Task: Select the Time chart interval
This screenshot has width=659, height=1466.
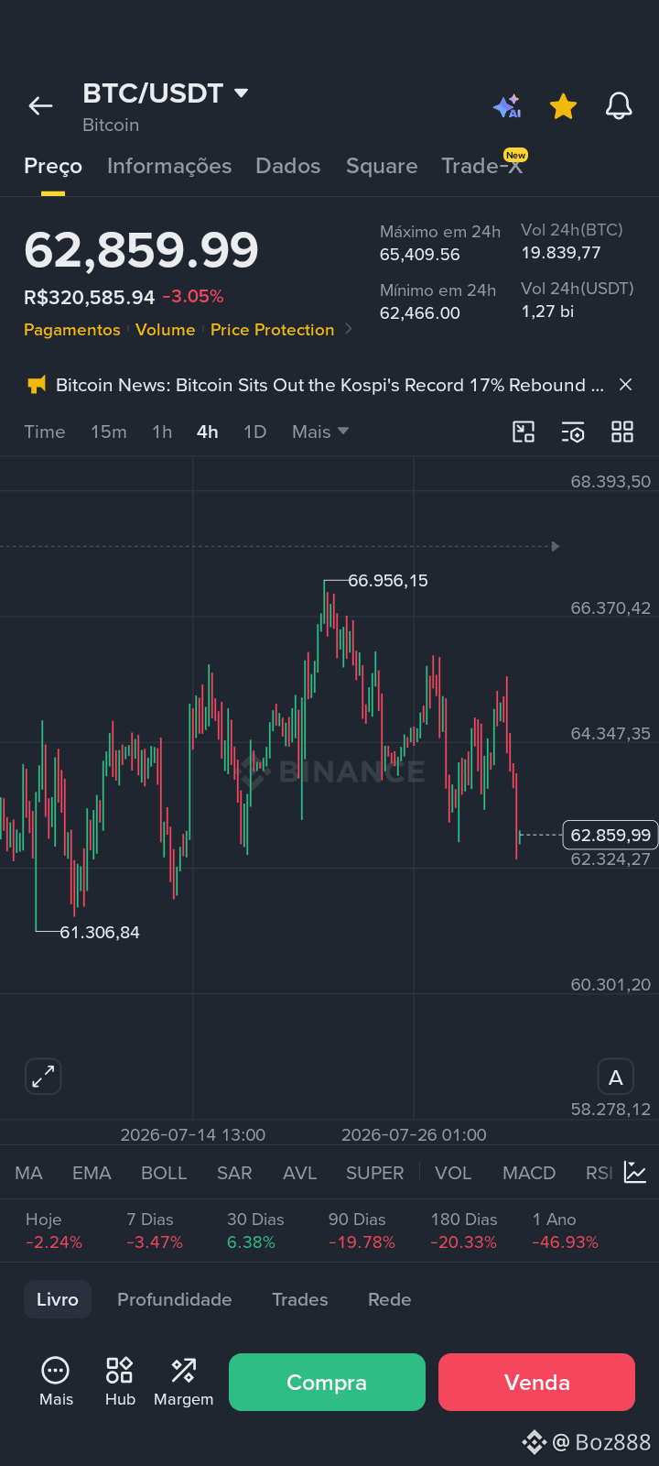Action: (45, 432)
